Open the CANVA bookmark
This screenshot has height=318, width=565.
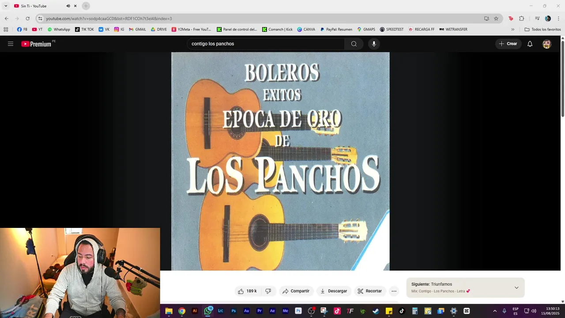[306, 30]
